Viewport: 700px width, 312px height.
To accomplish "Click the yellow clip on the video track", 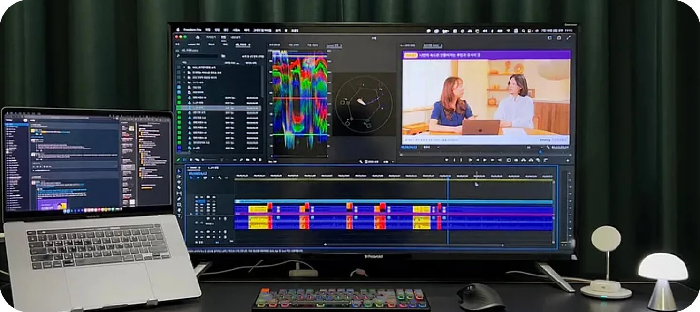I will click(258, 208).
